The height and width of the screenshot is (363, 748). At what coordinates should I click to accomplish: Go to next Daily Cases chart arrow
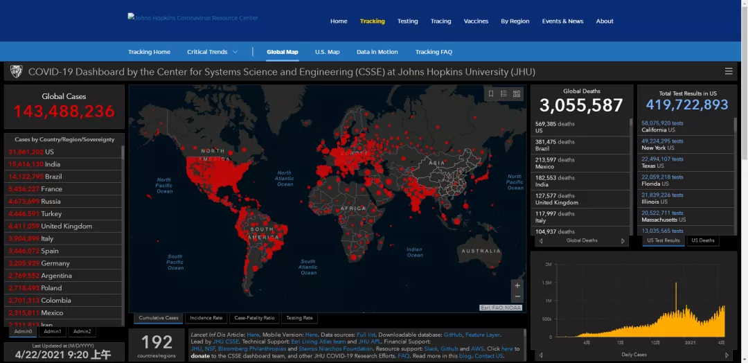click(x=727, y=355)
